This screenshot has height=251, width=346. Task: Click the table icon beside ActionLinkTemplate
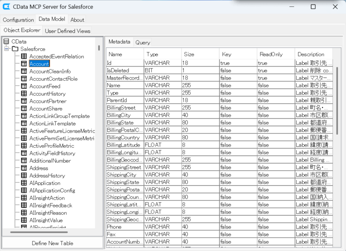tap(24, 124)
